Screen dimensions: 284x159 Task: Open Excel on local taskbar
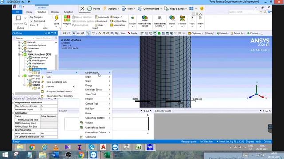[106, 155]
